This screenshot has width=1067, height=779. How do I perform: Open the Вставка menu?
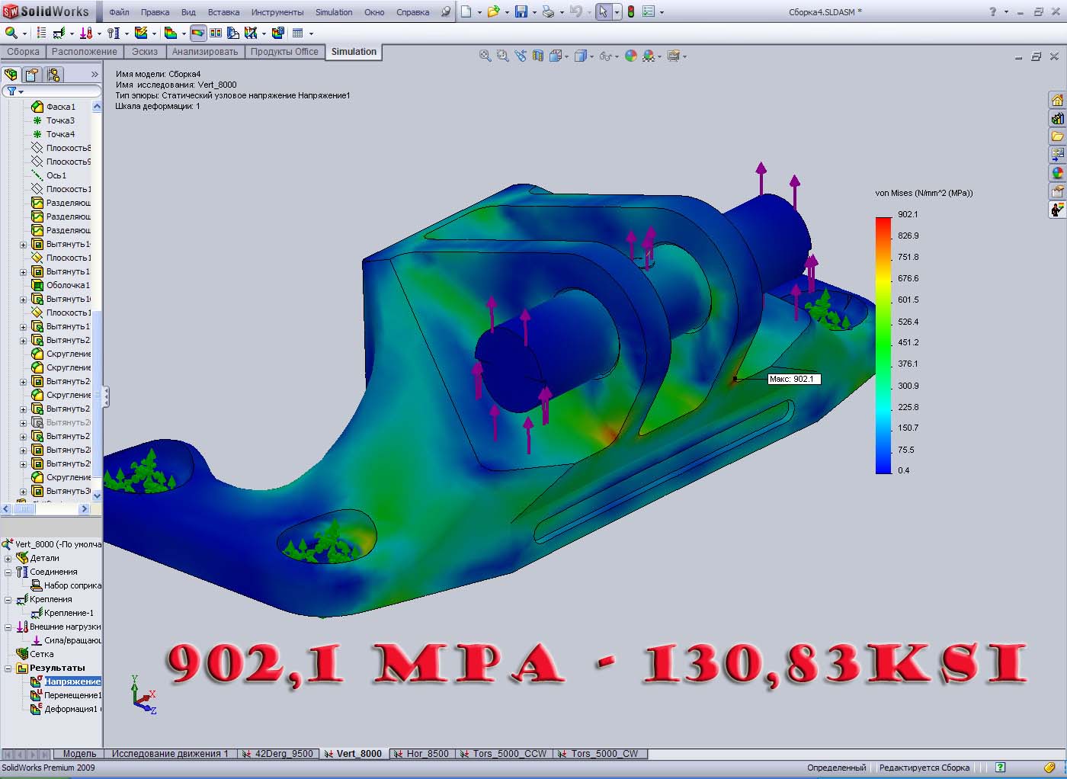[x=223, y=12]
